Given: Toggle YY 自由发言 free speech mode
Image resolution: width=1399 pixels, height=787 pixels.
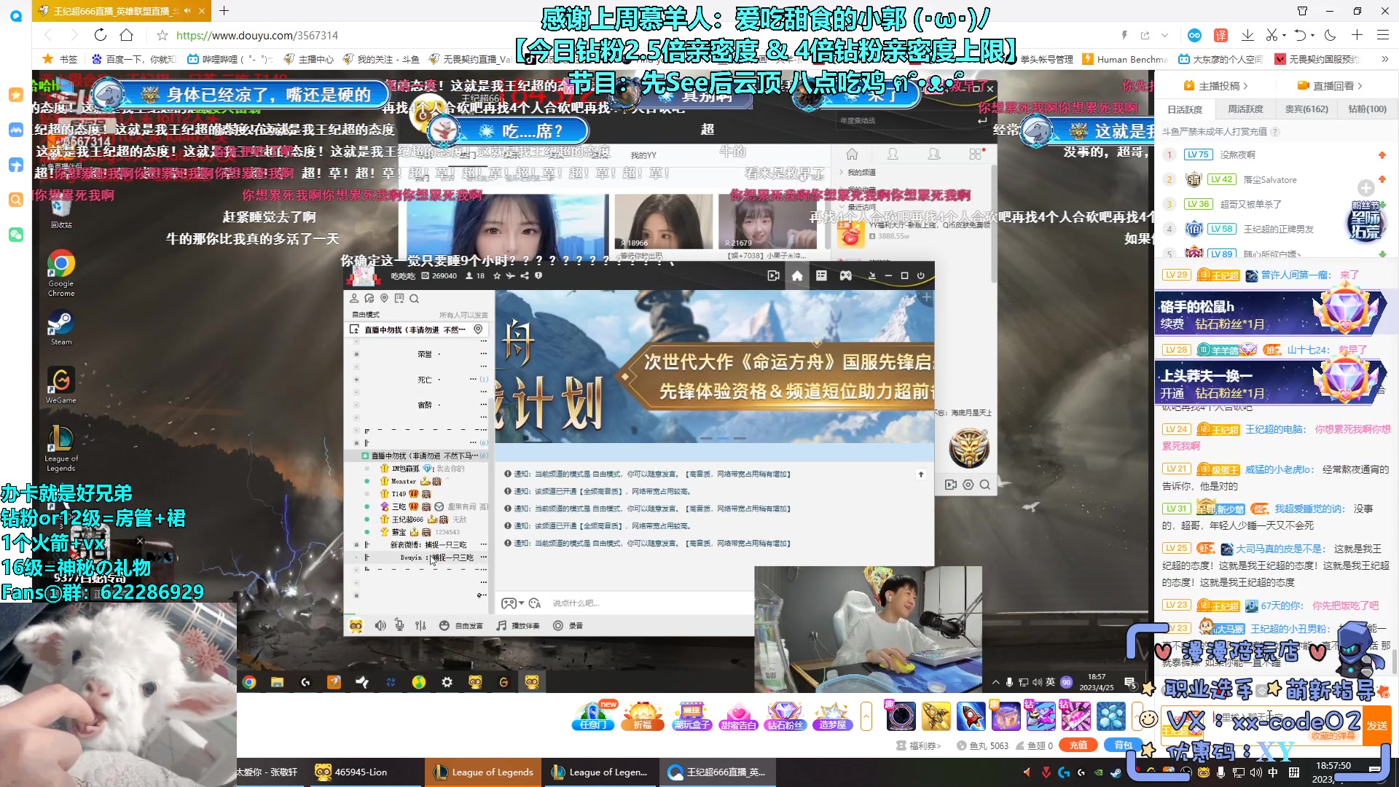Looking at the screenshot, I should [461, 625].
